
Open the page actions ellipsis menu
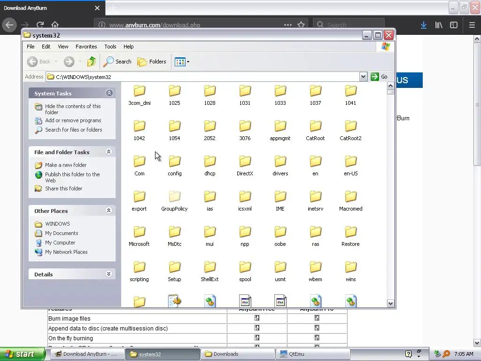click(288, 25)
